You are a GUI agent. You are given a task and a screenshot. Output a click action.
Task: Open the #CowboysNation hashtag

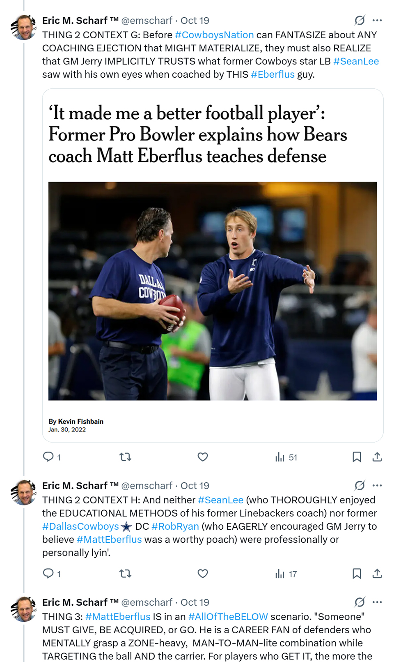(214, 35)
